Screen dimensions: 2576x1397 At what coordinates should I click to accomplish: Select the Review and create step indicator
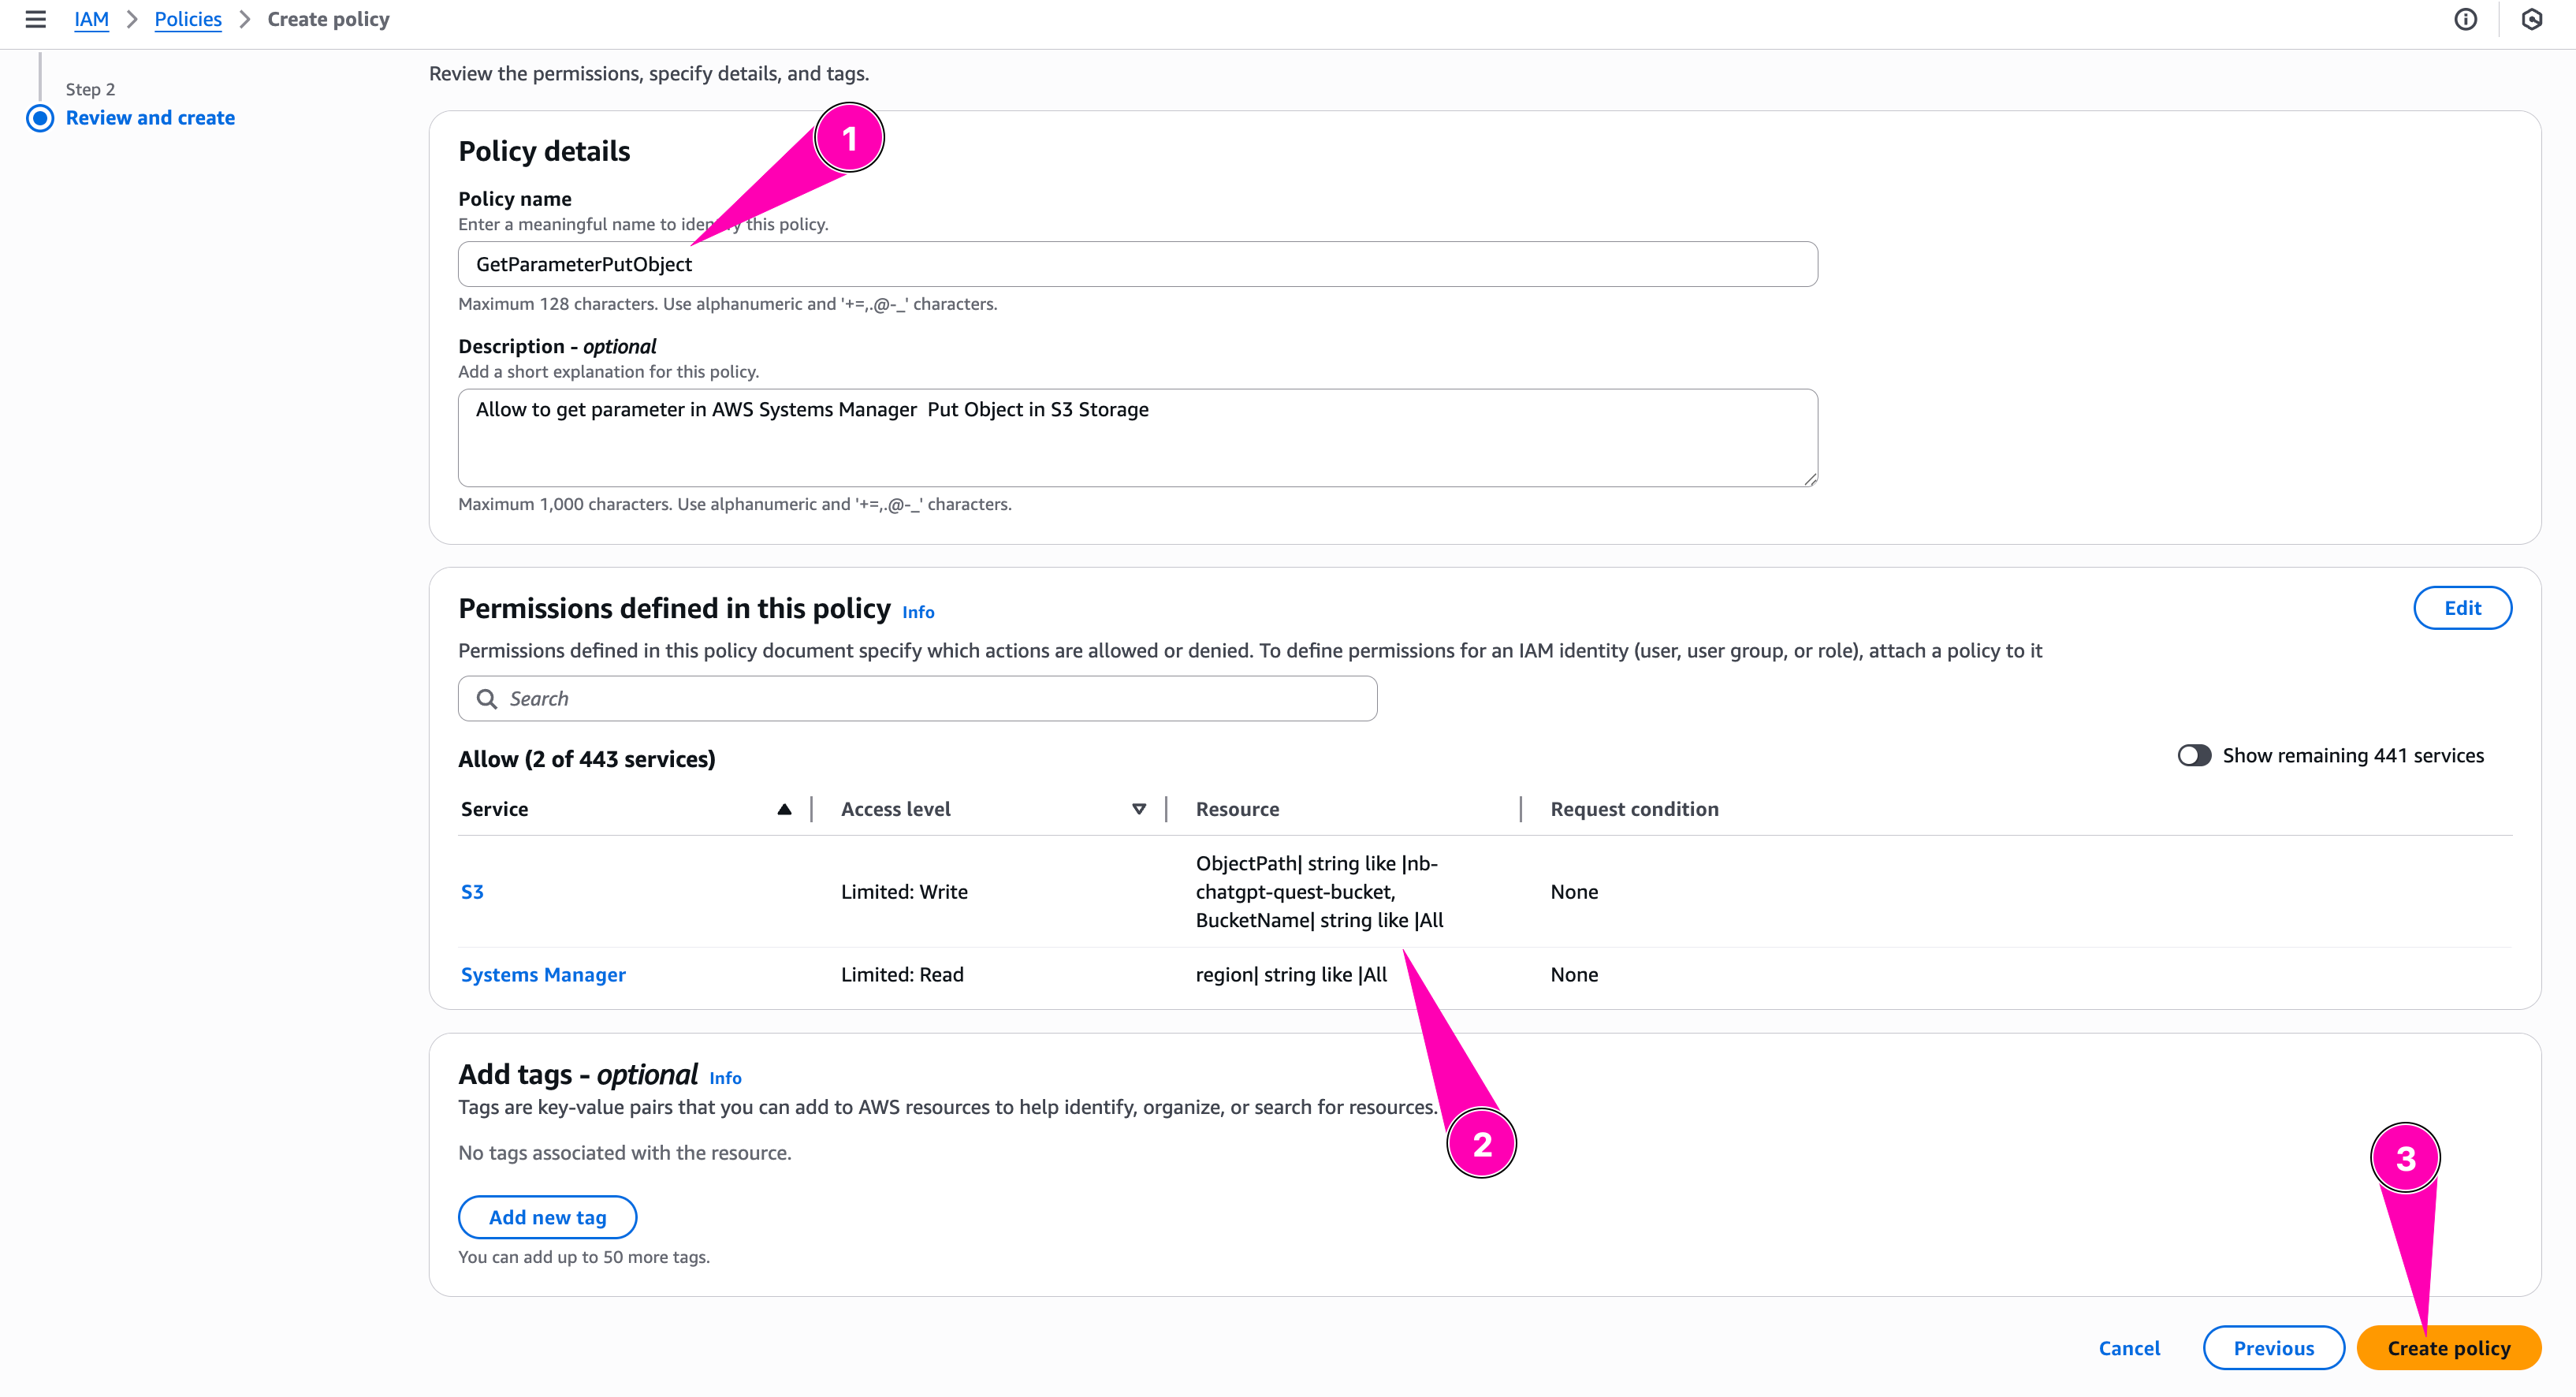click(x=41, y=118)
